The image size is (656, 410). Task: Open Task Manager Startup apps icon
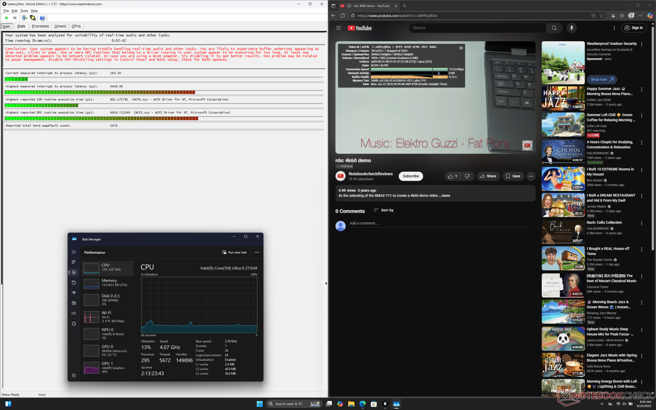[74, 293]
